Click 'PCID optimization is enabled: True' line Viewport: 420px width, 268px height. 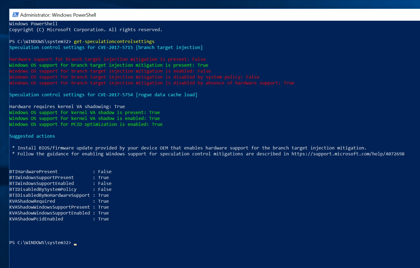86,124
